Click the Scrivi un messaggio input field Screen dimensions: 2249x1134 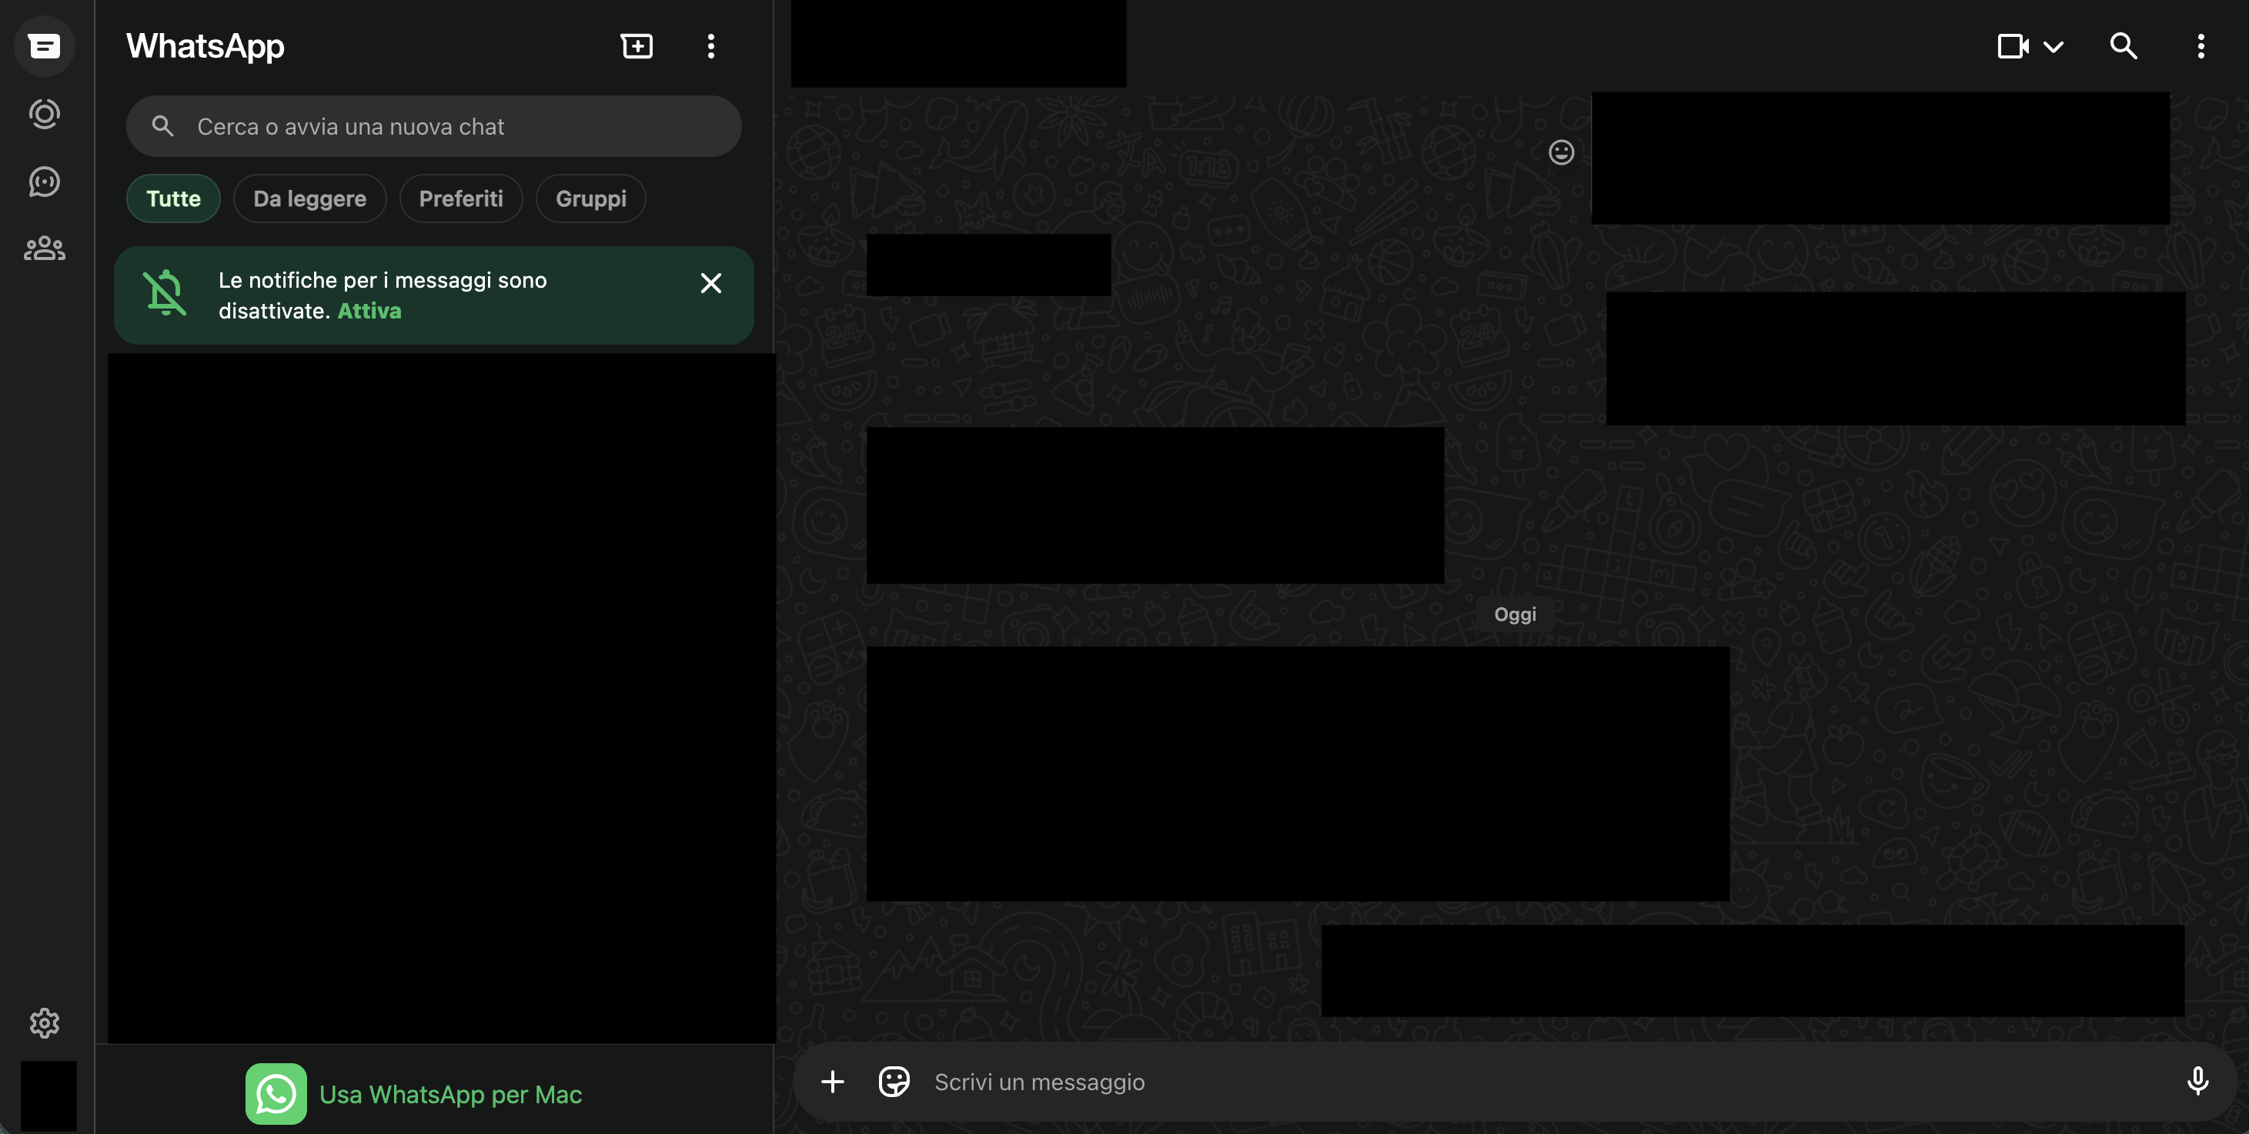click(1309, 1081)
